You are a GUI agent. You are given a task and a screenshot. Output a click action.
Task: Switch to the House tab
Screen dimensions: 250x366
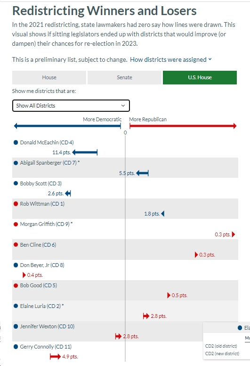pos(49,77)
